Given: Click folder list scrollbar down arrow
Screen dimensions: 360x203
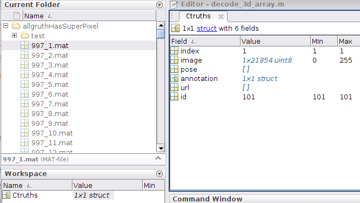Looking at the screenshot, I should point(161,148).
